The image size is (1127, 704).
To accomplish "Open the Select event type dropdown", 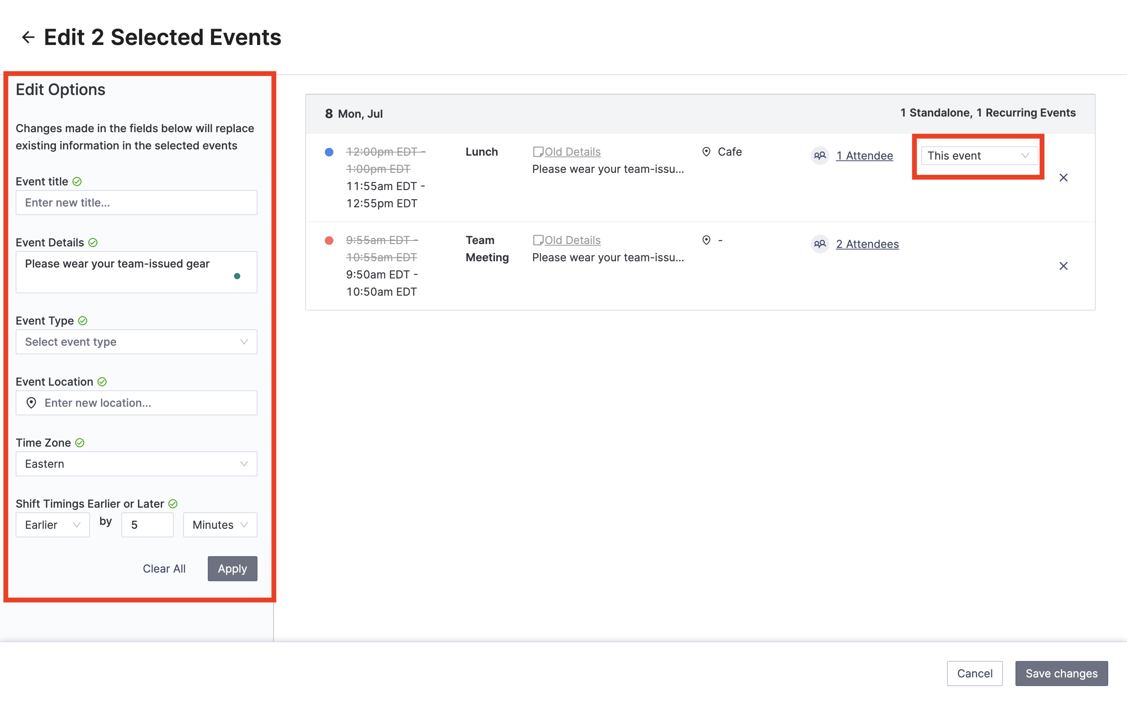I will 137,342.
